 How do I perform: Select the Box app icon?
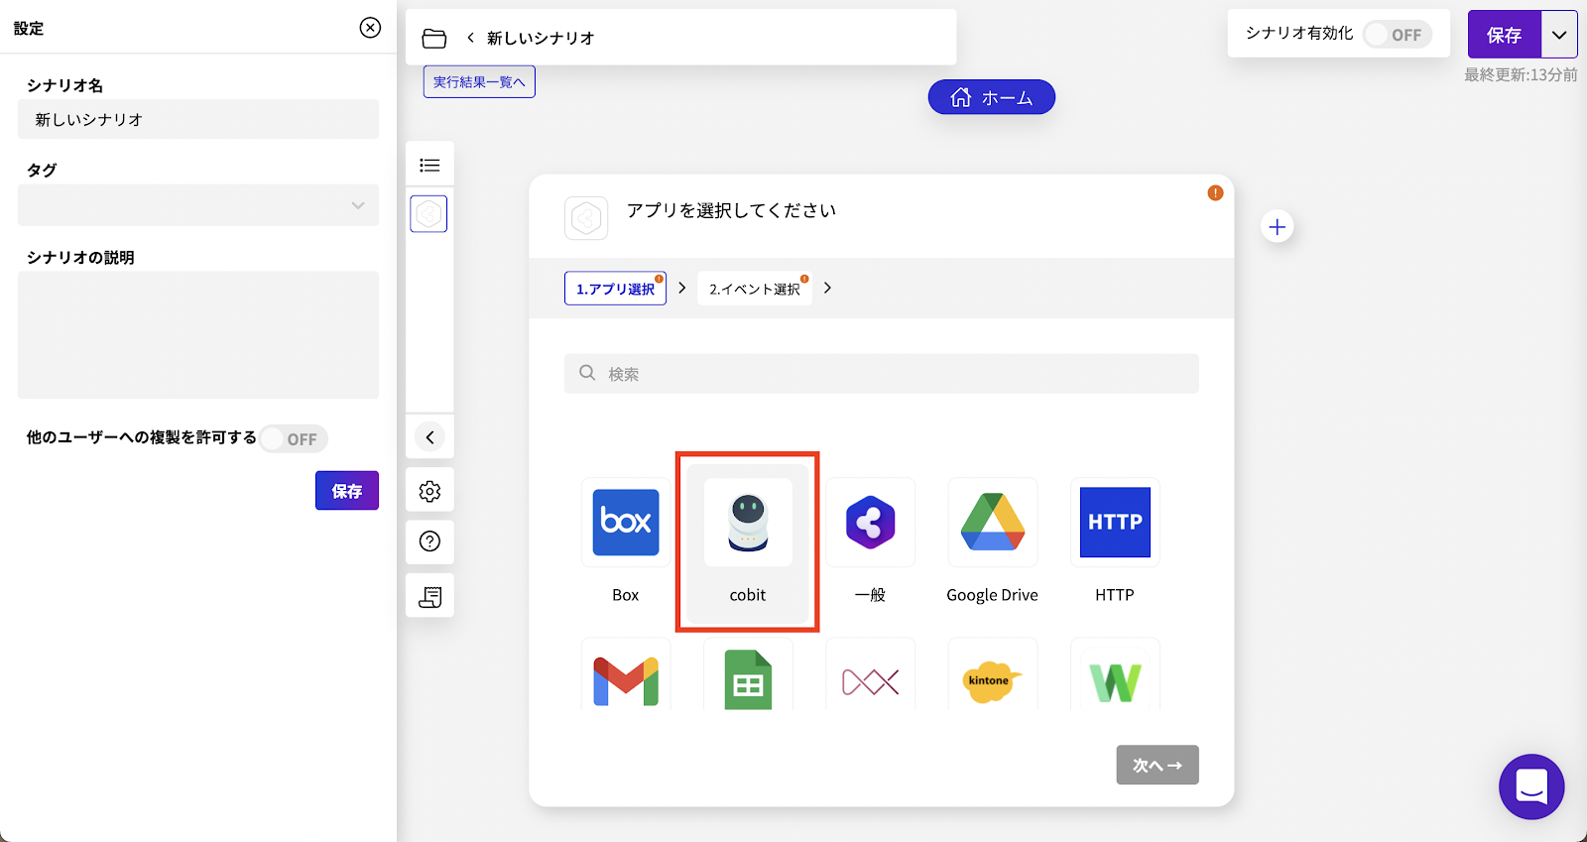click(626, 523)
